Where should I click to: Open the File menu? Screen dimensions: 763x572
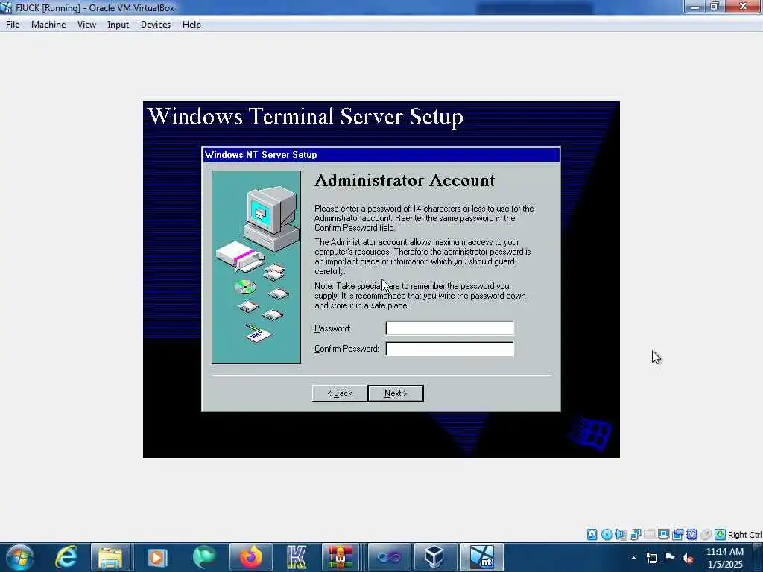13,25
